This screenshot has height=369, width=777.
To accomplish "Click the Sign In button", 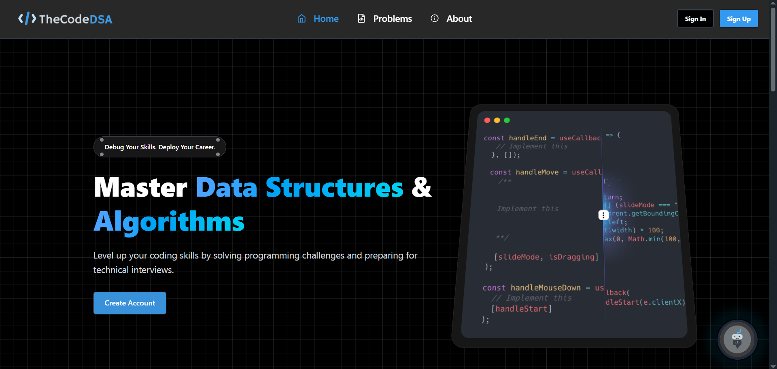I will pyautogui.click(x=695, y=18).
